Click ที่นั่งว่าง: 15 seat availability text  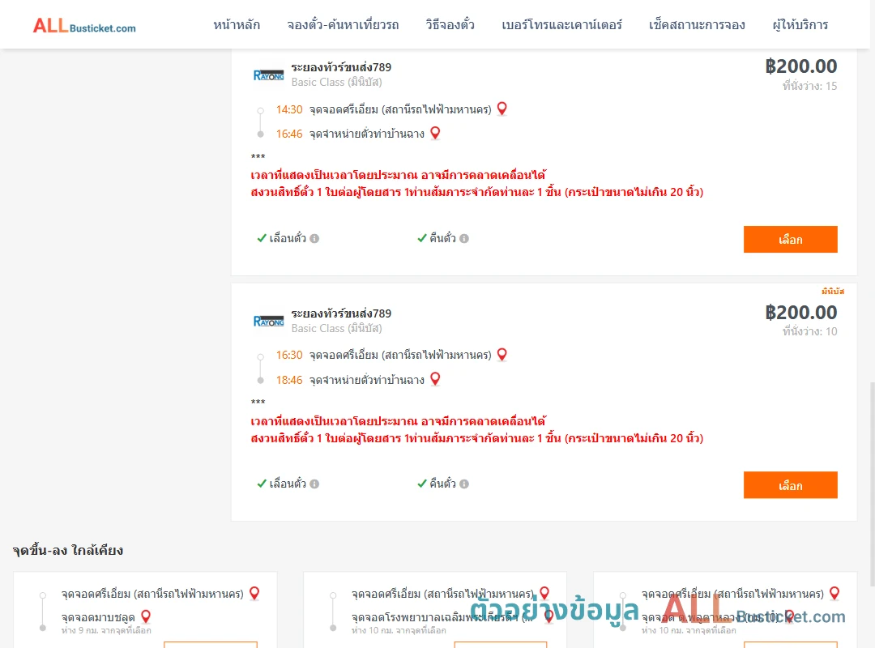[809, 86]
